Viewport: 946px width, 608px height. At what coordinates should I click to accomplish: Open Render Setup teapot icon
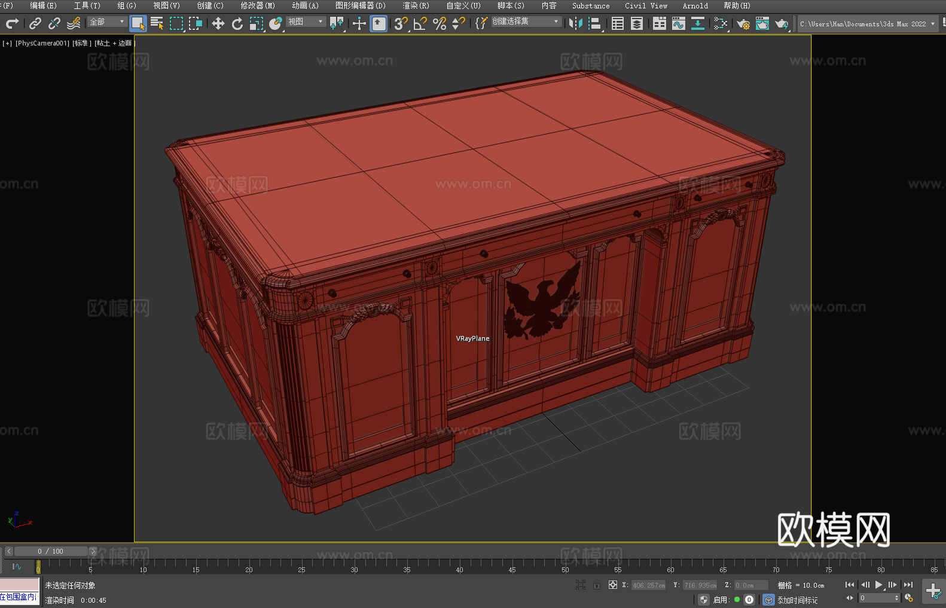743,23
